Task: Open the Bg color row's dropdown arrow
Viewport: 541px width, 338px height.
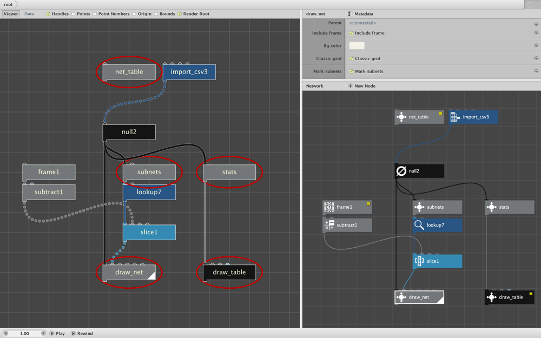Action: 536,45
